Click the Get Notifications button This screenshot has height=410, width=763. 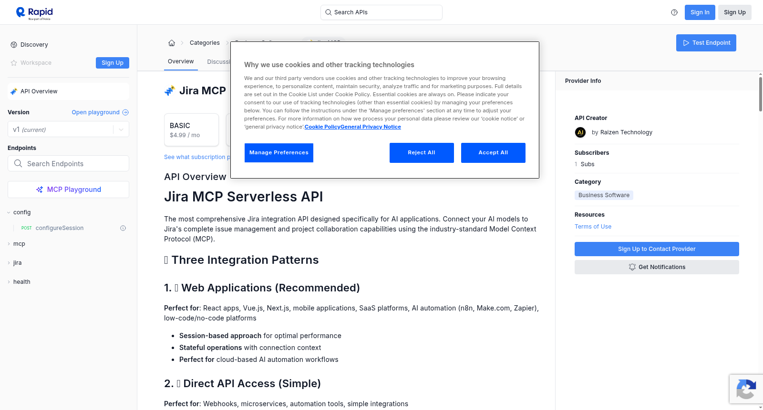[657, 267]
